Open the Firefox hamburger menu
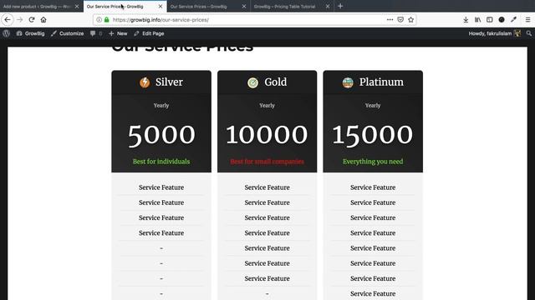 [x=527, y=20]
